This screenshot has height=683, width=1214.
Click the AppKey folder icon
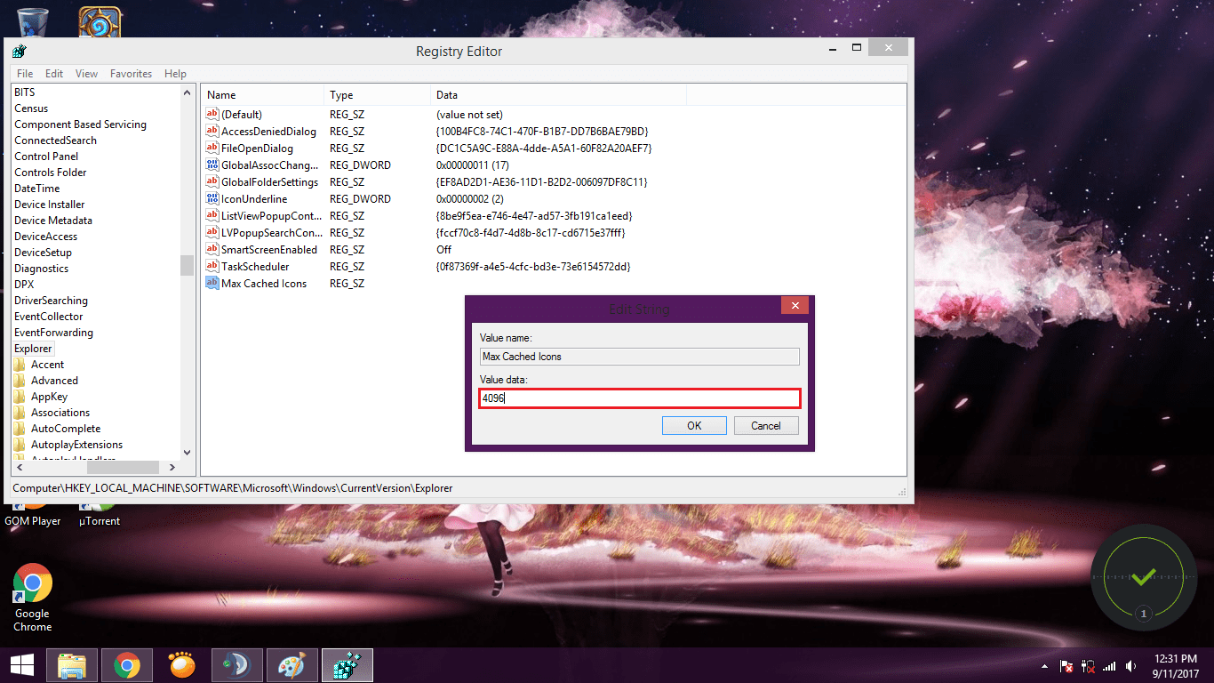pos(20,397)
